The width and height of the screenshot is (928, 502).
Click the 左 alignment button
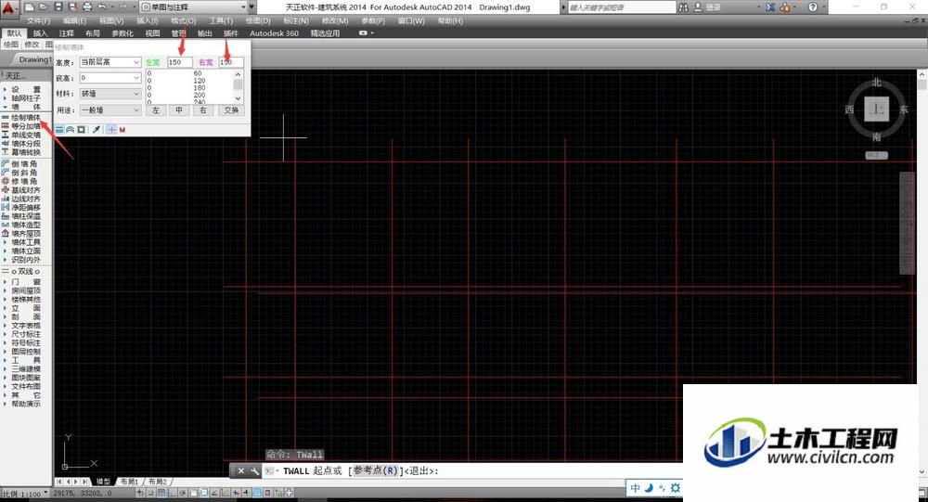[x=156, y=110]
